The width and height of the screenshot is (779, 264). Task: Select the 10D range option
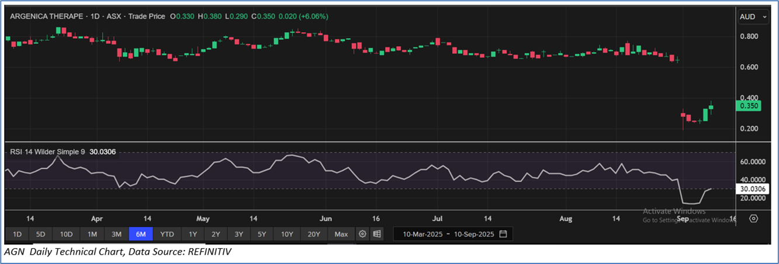click(66, 234)
